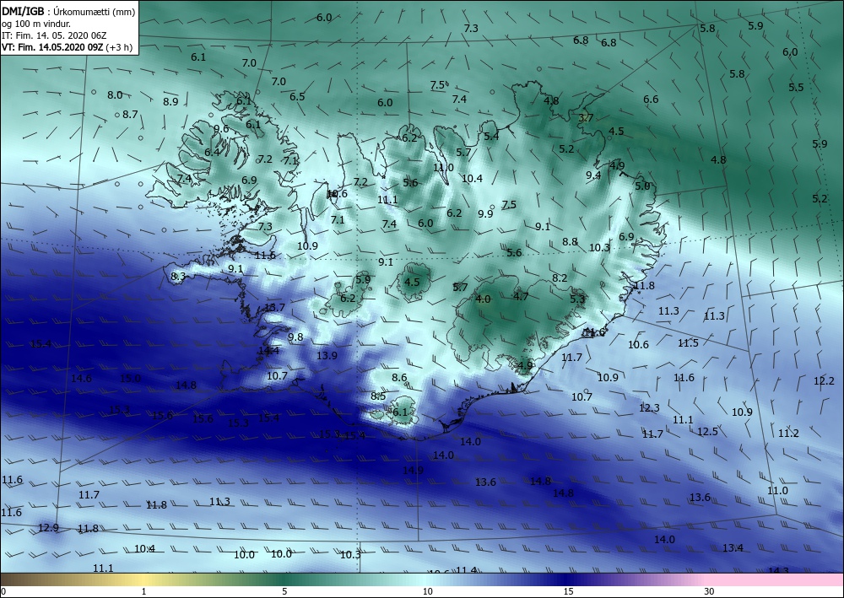Click the 8.5 value on the map
The height and width of the screenshot is (598, 844).
378,396
